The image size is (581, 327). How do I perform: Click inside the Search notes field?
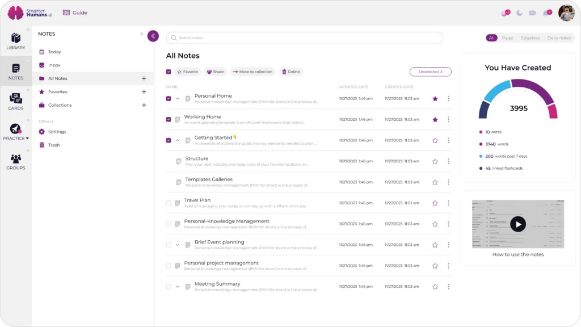305,38
